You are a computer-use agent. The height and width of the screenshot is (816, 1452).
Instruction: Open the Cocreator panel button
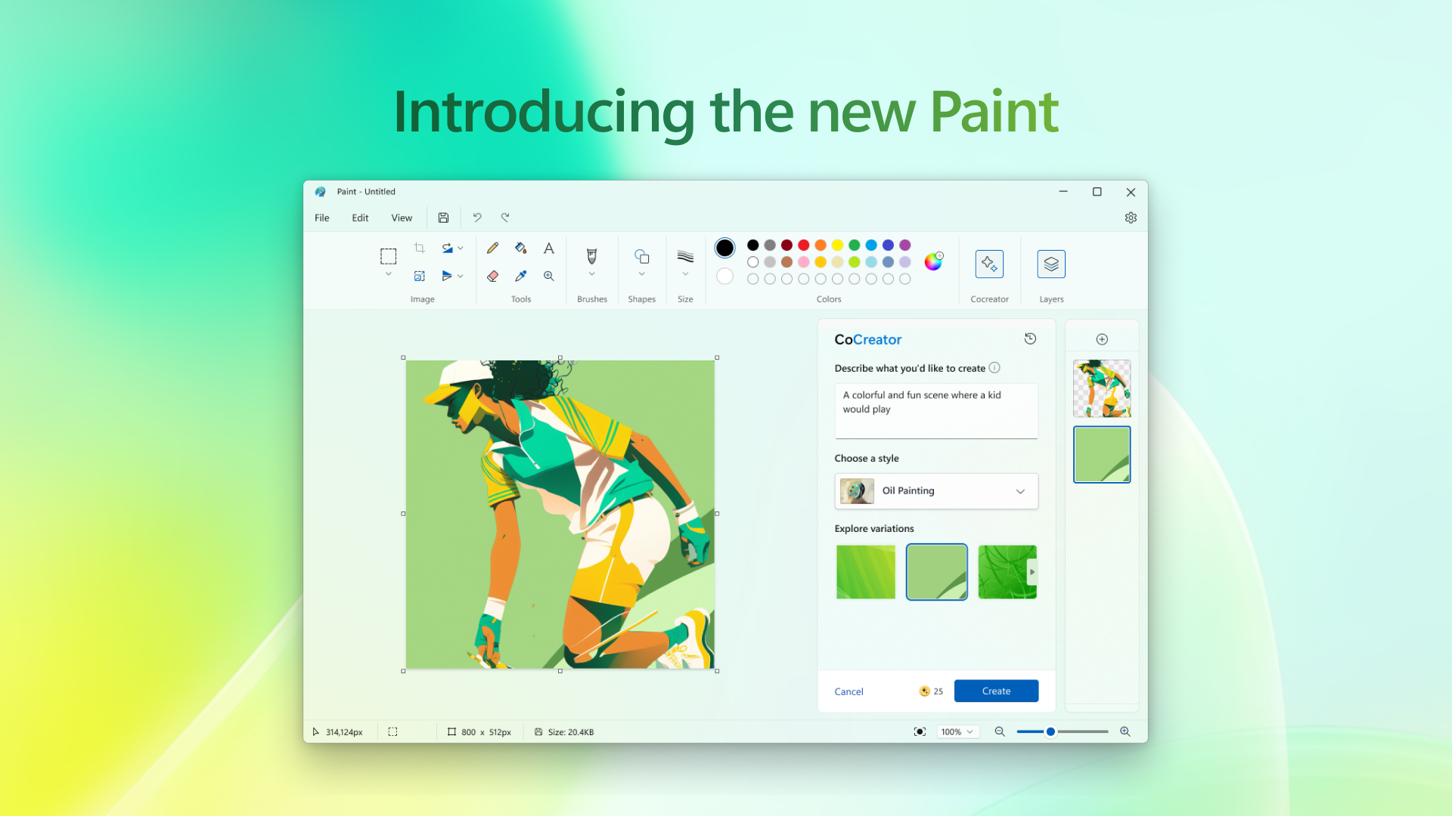point(989,264)
